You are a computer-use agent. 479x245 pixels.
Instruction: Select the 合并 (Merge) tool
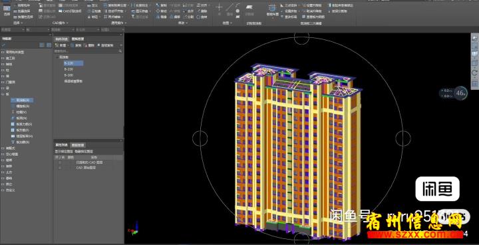tap(188, 11)
